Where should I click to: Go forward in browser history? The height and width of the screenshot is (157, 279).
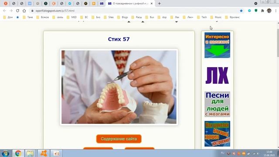(11, 10)
